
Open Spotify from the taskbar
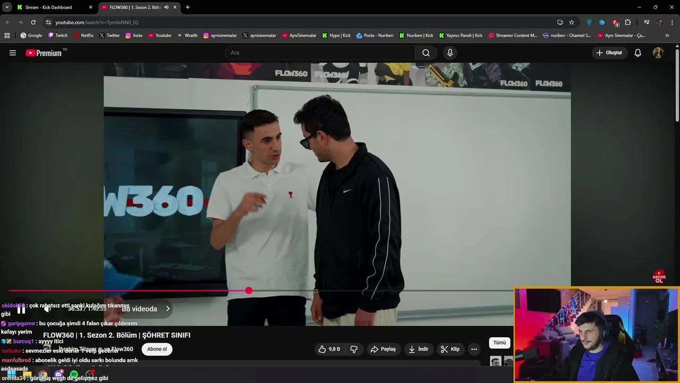click(x=74, y=374)
